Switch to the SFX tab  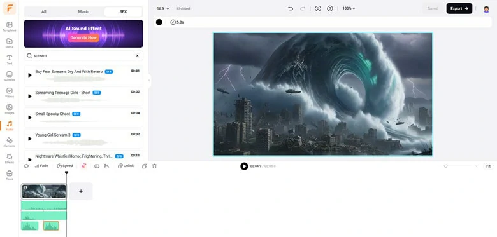tap(124, 11)
